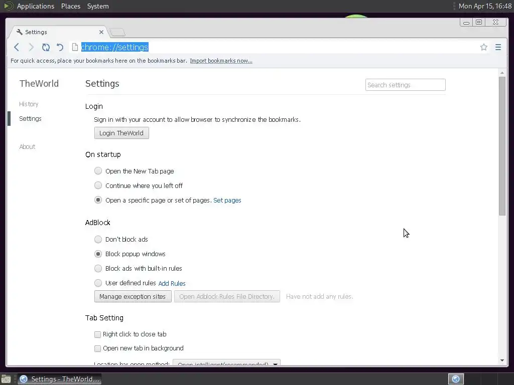Click the desktop icon at bottom-left panel
The width and height of the screenshot is (514, 385).
pos(6,379)
